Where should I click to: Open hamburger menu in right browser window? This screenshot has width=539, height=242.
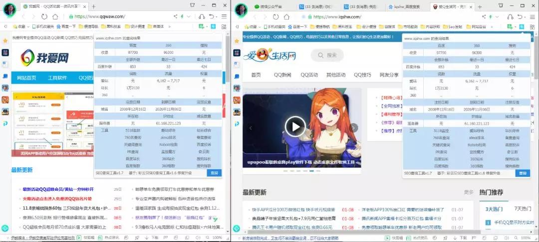click(533, 16)
